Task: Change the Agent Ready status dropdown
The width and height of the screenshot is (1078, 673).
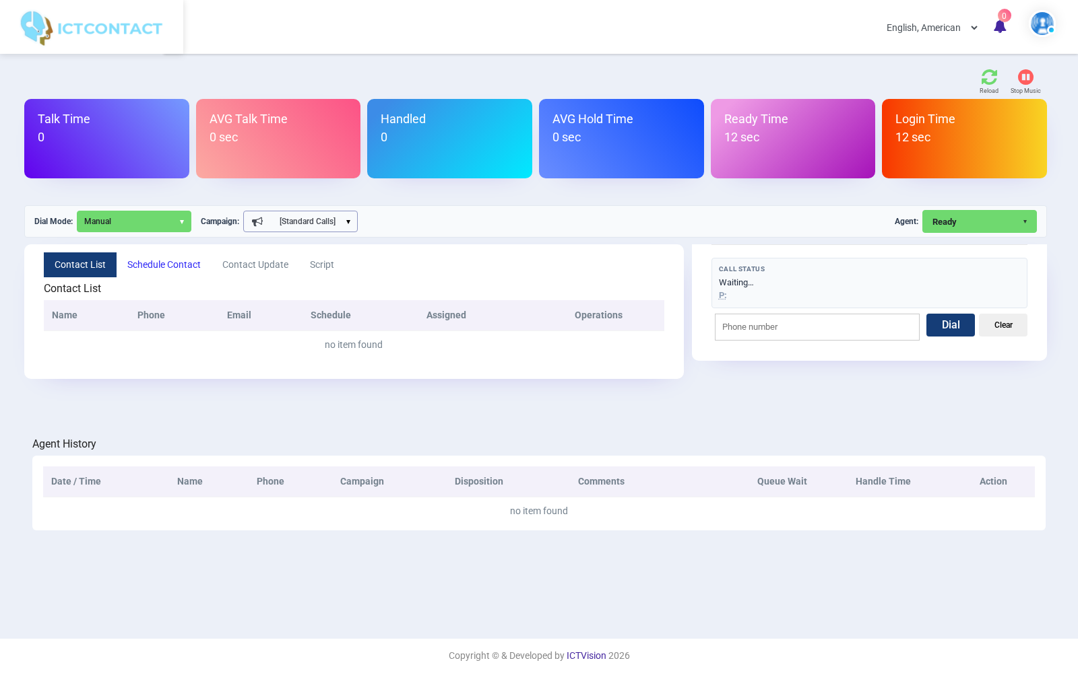Action: tap(980, 221)
